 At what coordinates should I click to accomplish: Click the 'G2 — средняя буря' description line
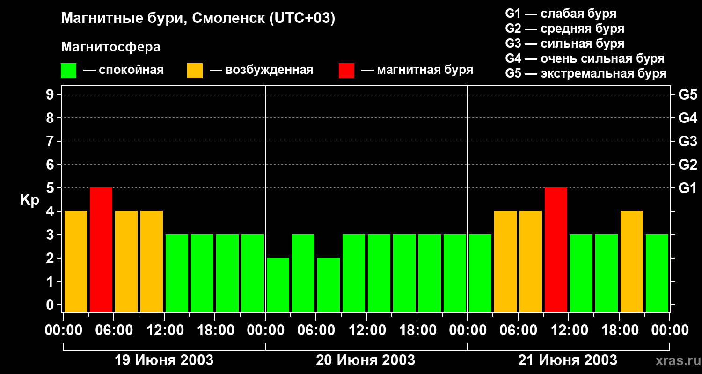click(x=564, y=29)
